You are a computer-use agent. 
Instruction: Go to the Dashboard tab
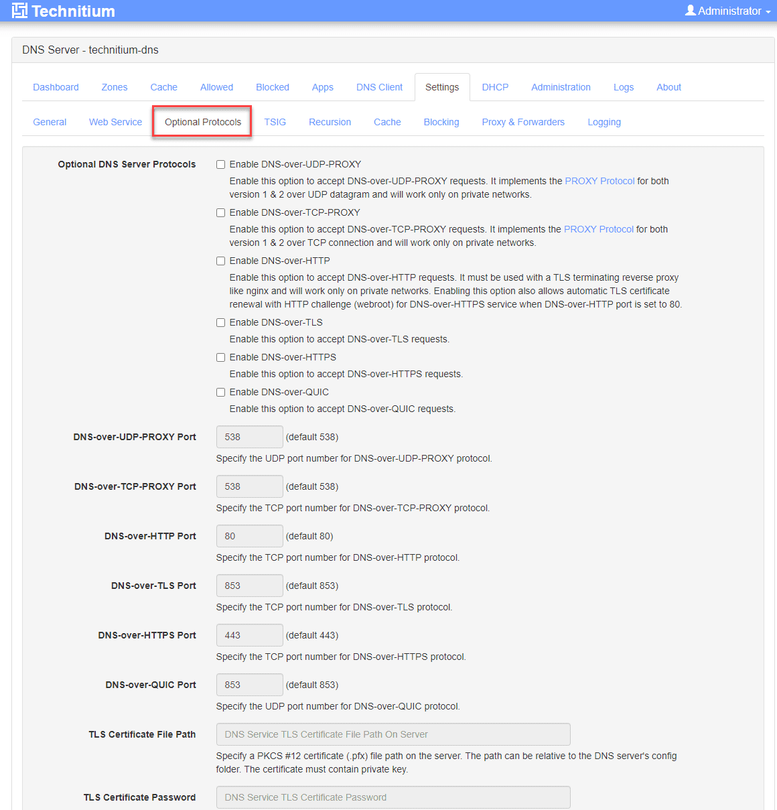pyautogui.click(x=56, y=87)
